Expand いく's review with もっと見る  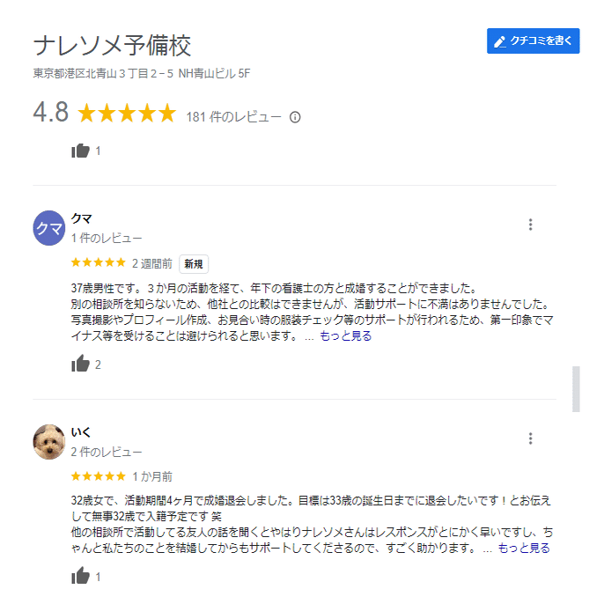524,549
